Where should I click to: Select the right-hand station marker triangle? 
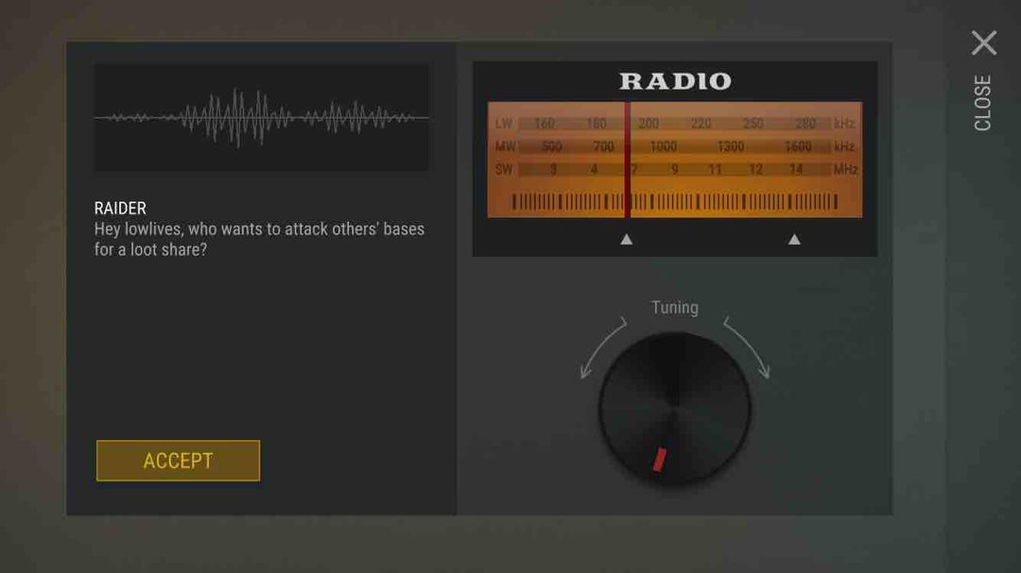pyautogui.click(x=794, y=240)
